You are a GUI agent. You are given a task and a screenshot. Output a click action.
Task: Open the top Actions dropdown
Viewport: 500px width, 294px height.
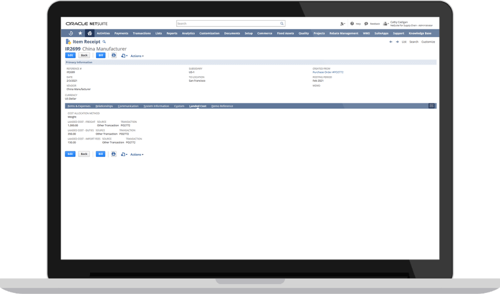pyautogui.click(x=137, y=56)
